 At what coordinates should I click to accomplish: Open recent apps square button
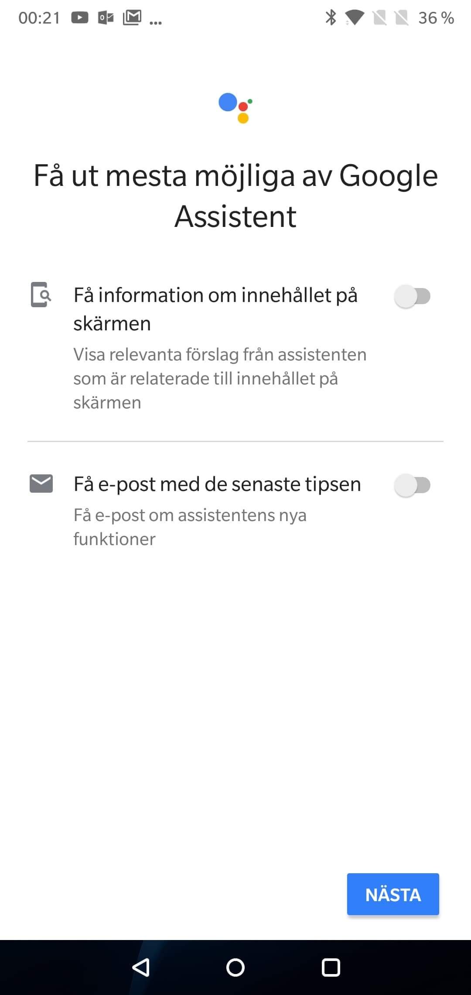coord(331,968)
